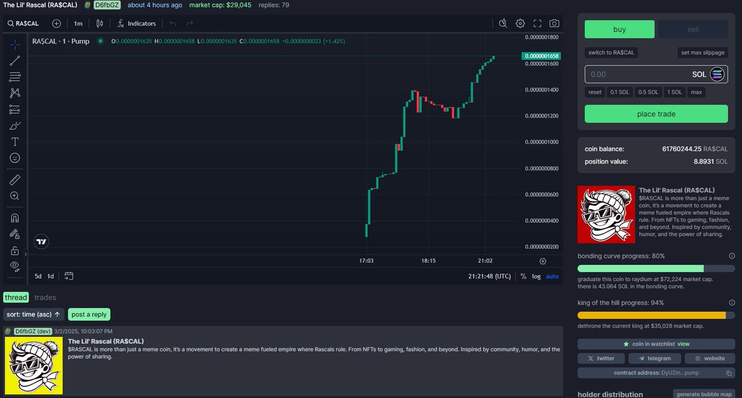
Task: Open the Fibonacci retracement tool
Action: click(15, 77)
